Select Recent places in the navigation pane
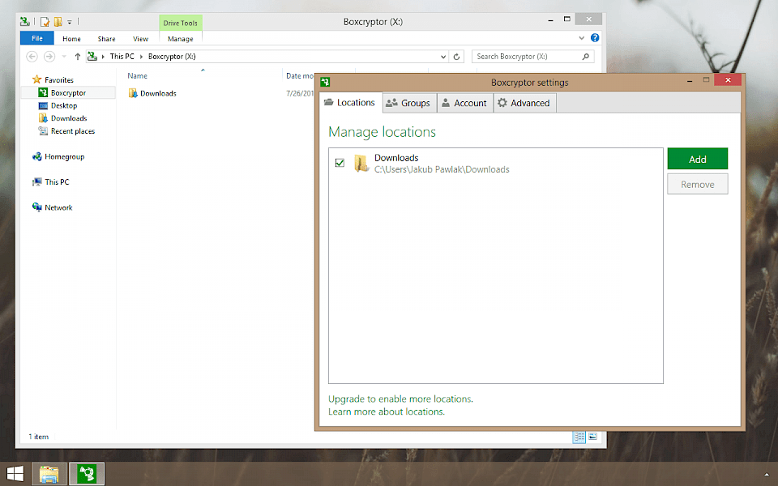778x486 pixels. pos(73,131)
